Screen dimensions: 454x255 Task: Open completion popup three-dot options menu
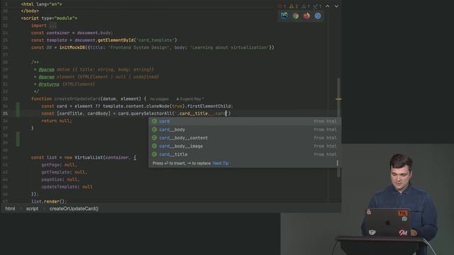pos(338,163)
